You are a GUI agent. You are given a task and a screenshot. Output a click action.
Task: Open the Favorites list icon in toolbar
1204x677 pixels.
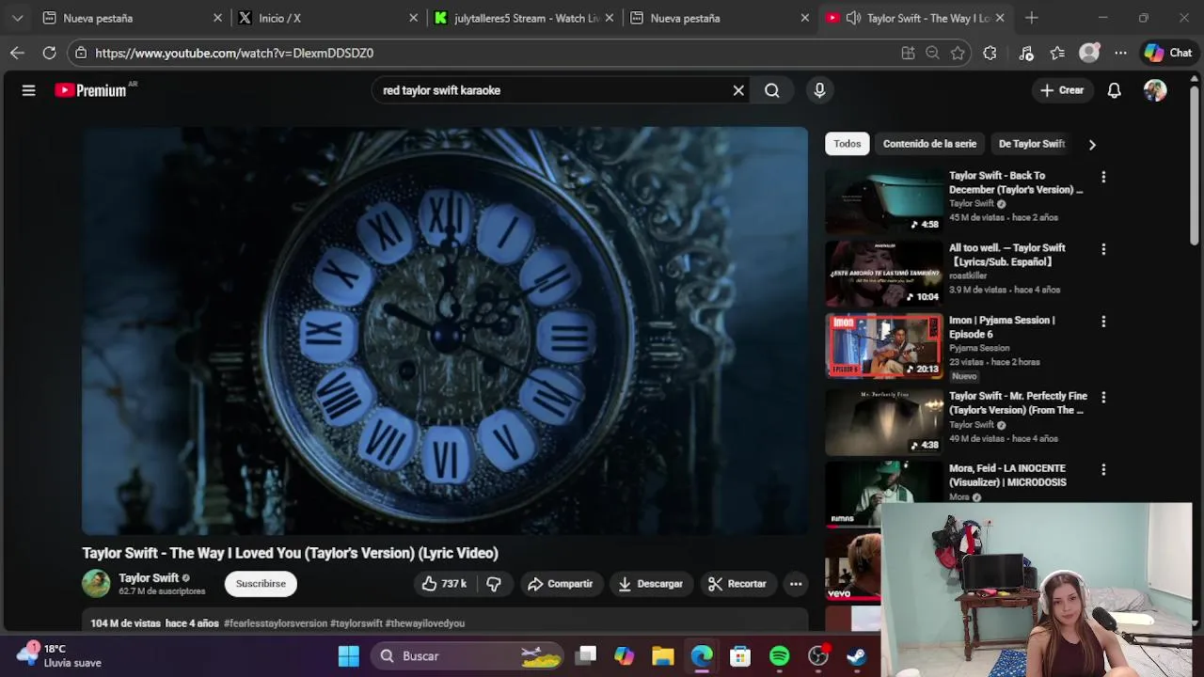pos(1057,53)
